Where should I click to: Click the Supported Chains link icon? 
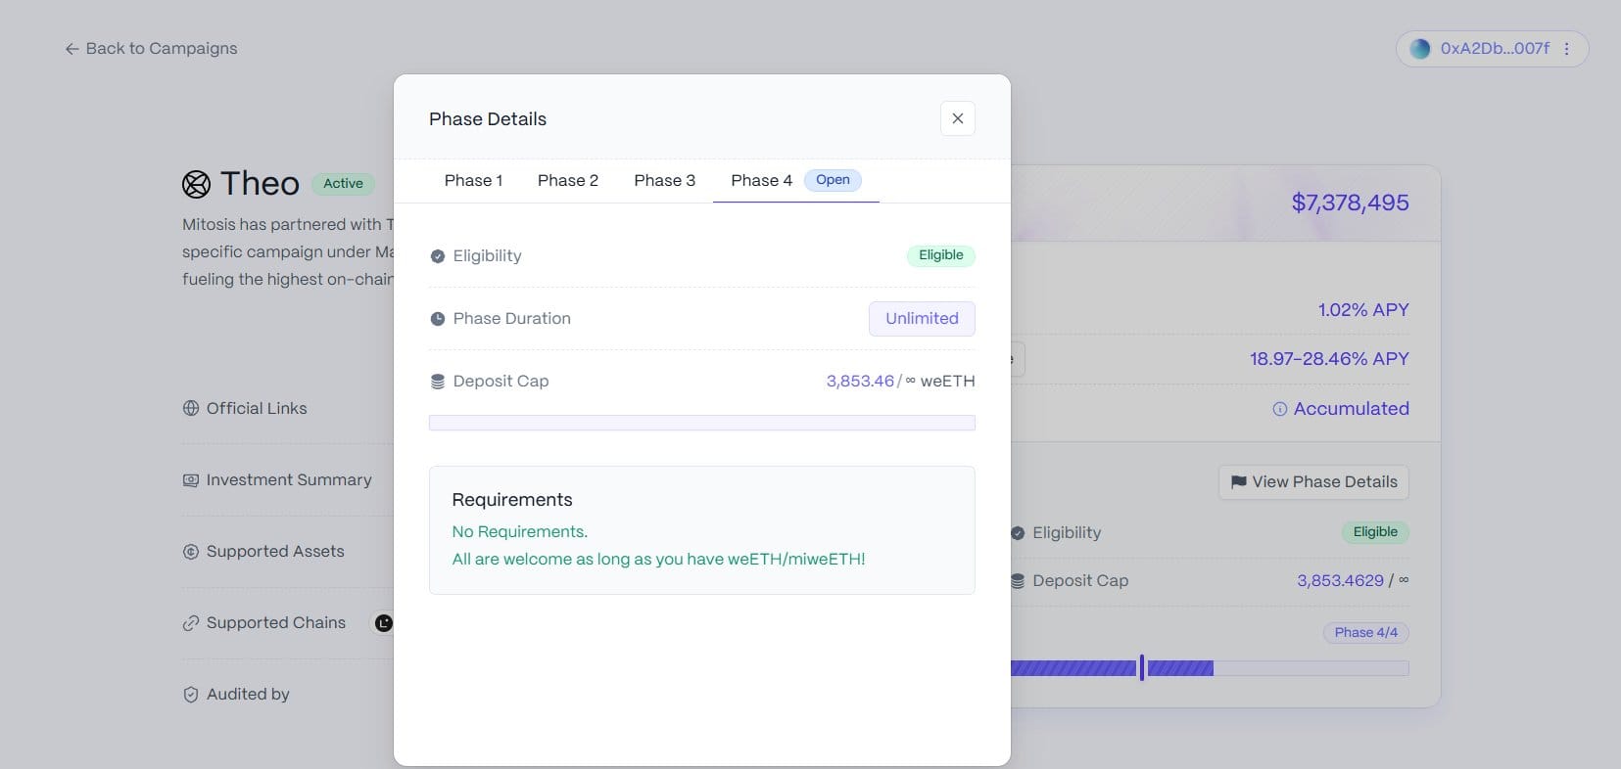click(191, 623)
